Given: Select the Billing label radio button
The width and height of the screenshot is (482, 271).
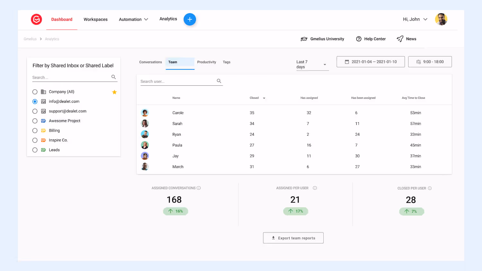Looking at the screenshot, I should click(35, 131).
